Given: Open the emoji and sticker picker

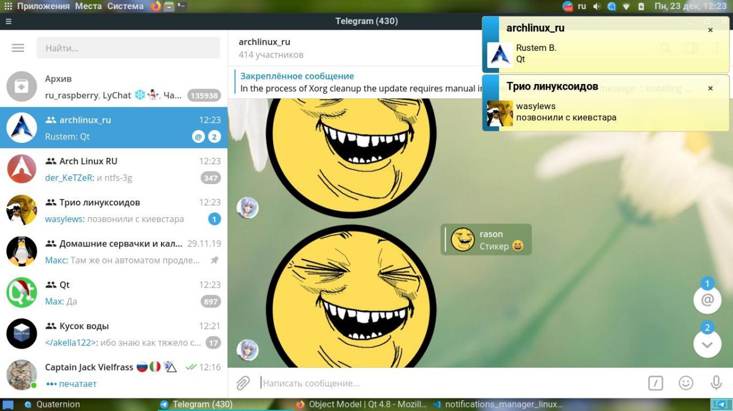Looking at the screenshot, I should tap(685, 383).
